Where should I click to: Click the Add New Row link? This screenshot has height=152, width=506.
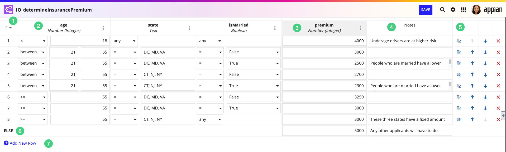(x=20, y=143)
